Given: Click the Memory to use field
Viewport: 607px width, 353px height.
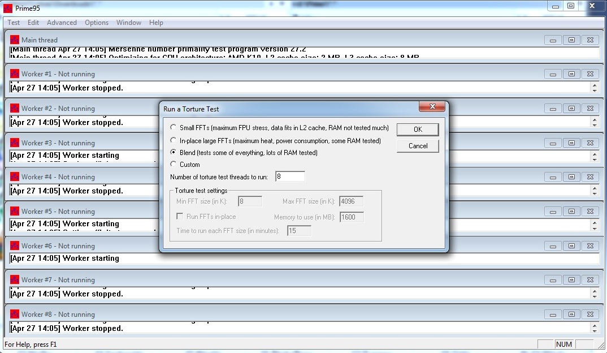Looking at the screenshot, I should click(x=352, y=217).
